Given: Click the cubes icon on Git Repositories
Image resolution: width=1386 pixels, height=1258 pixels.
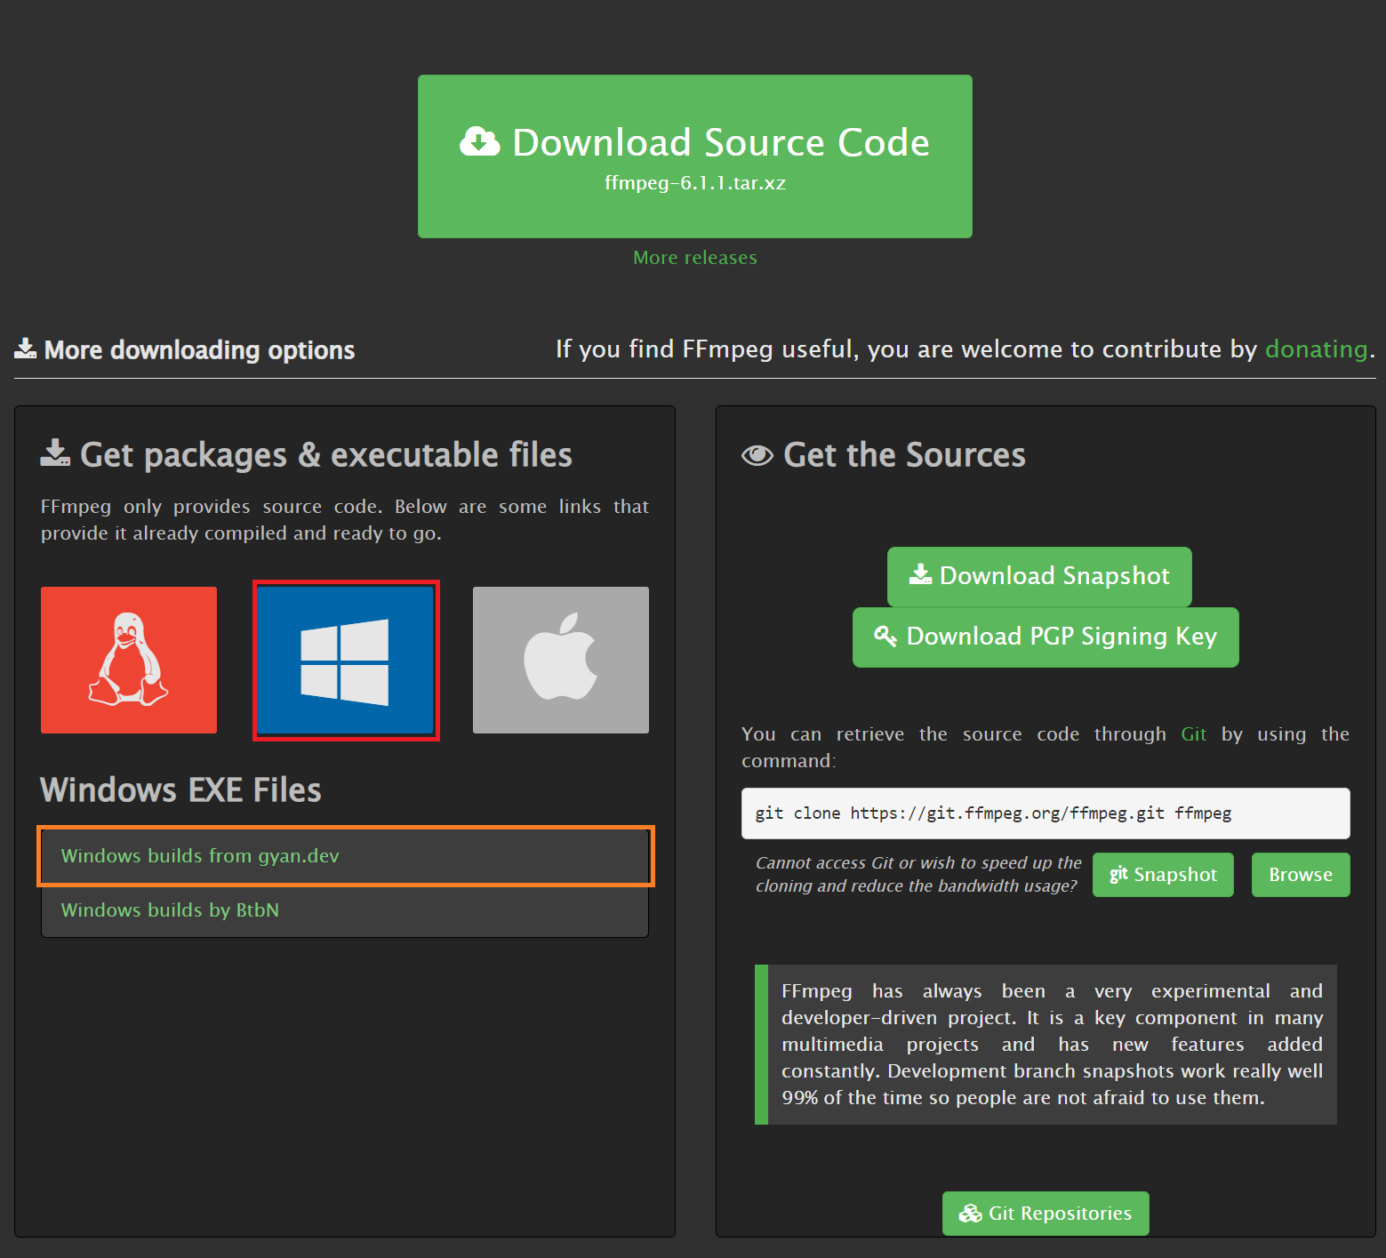Looking at the screenshot, I should [970, 1214].
